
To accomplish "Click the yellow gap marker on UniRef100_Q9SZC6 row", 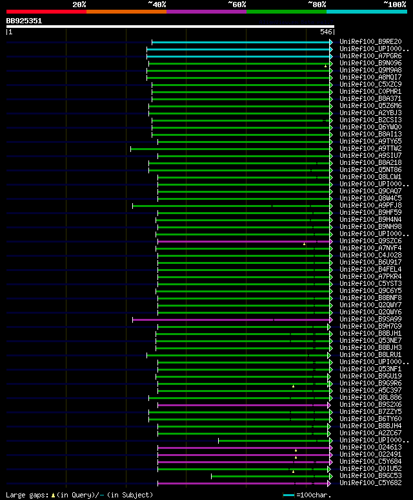I will click(304, 244).
